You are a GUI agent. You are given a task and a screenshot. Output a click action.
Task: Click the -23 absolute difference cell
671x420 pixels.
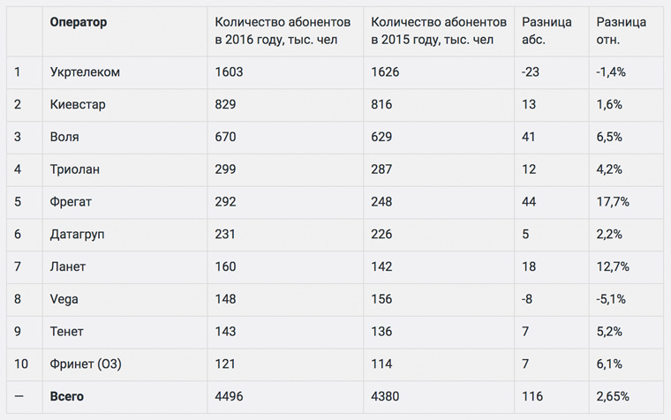pyautogui.click(x=531, y=71)
